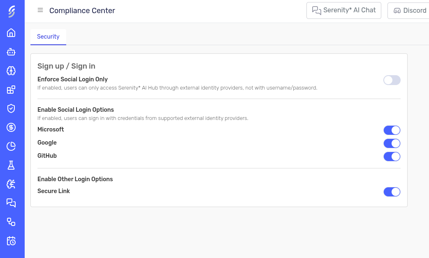The width and height of the screenshot is (429, 258).
Task: Select the Security tab
Action: [48, 37]
